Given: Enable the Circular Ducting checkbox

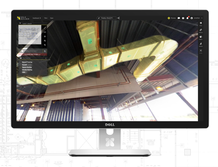Looking at the screenshot, I should coord(21,70).
